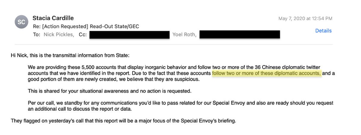Click the "To:" field label
The width and height of the screenshot is (361, 135).
[x=36, y=34]
